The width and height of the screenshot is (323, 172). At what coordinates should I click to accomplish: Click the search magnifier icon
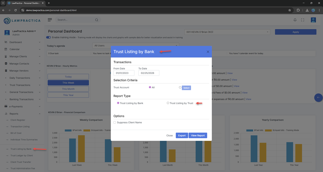click(x=97, y=20)
